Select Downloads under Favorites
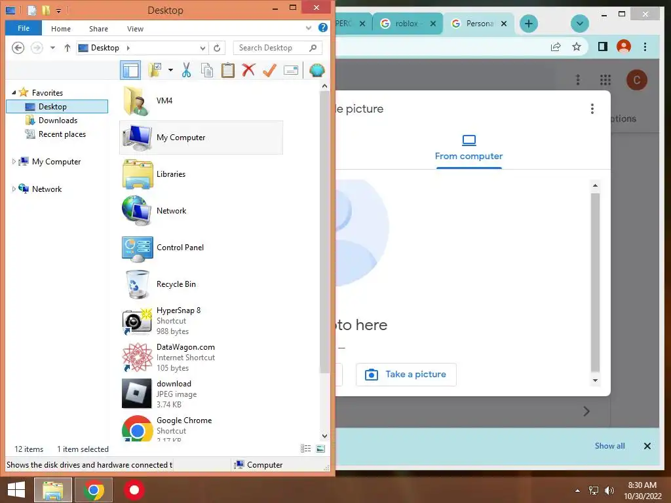671x503 pixels. (x=58, y=121)
